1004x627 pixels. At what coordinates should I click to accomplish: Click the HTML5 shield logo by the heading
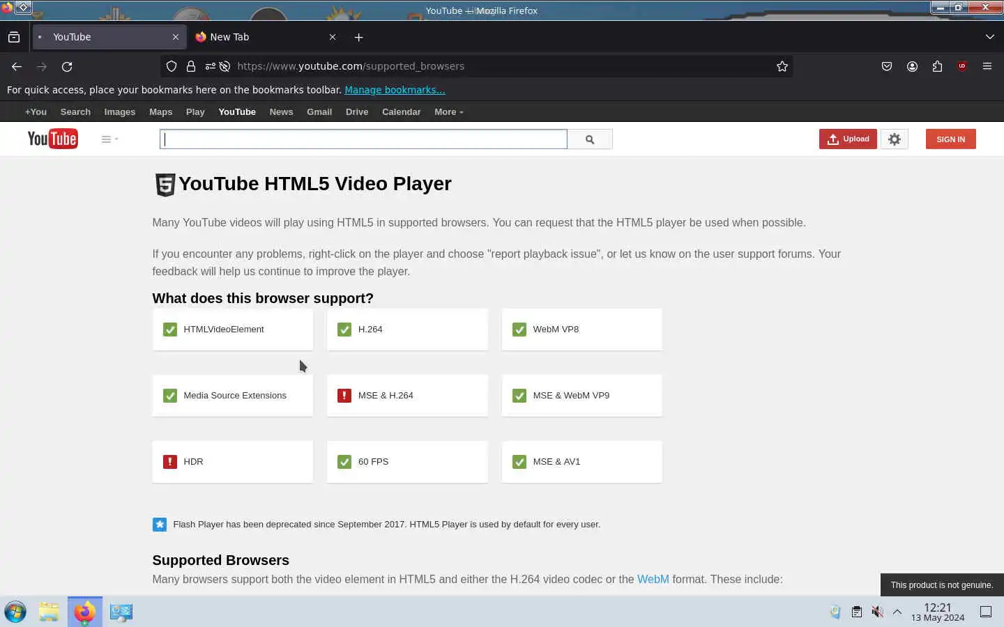165,185
